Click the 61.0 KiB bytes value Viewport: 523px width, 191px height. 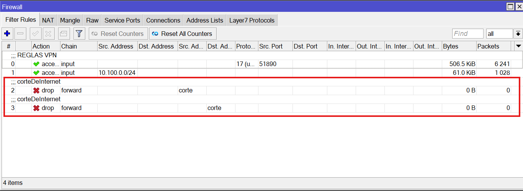[x=464, y=73]
